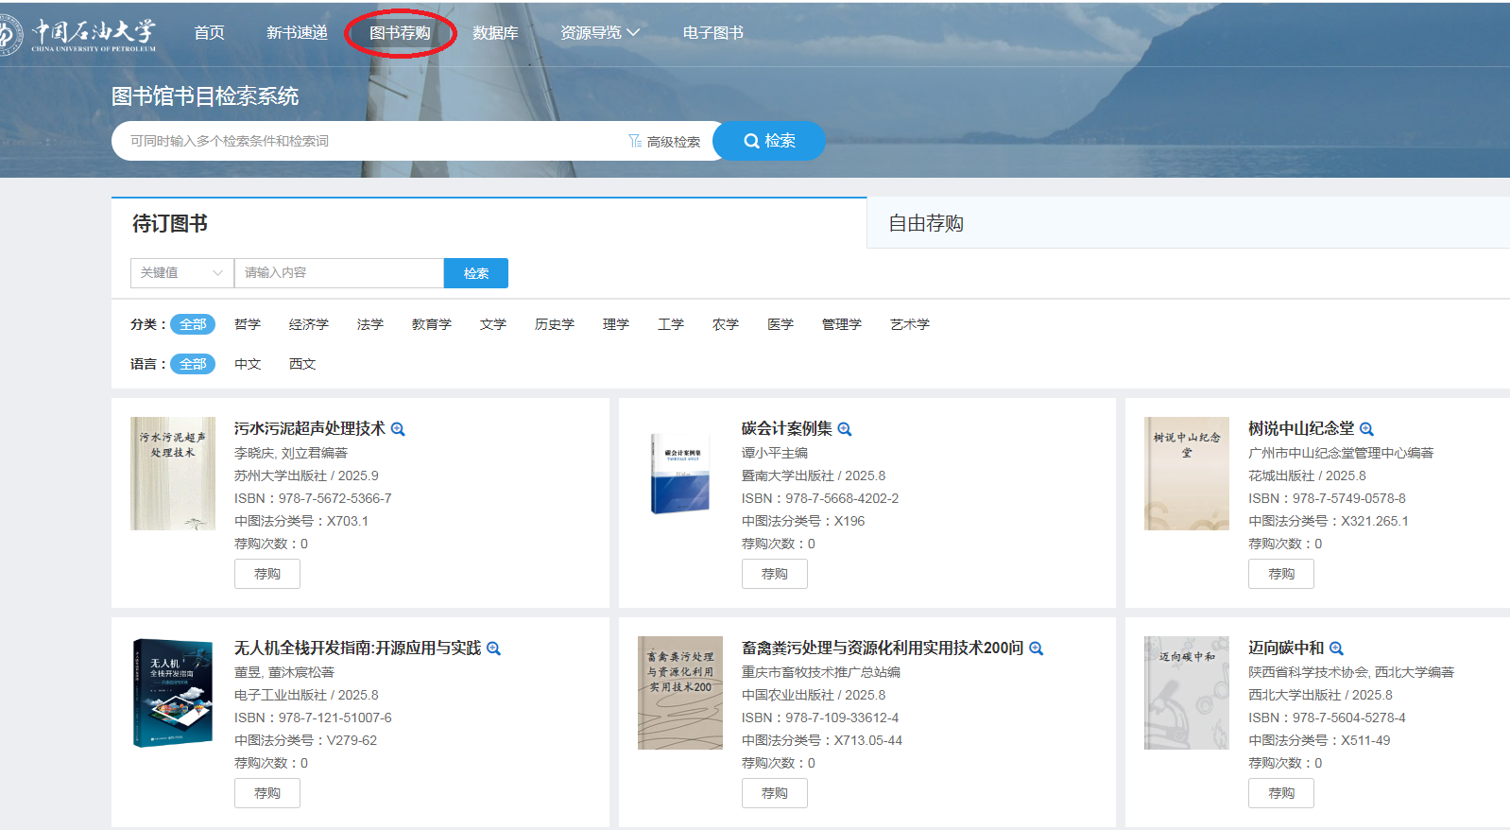The height and width of the screenshot is (830, 1510).
Task: Click the 请输入内容 keyword input field
Action: click(338, 273)
